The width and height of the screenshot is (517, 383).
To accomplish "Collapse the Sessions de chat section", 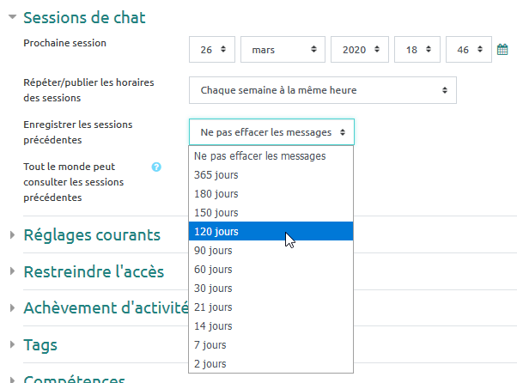I will click(84, 17).
